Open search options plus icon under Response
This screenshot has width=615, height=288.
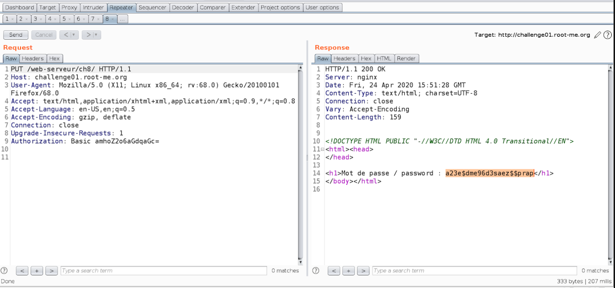[348, 270]
